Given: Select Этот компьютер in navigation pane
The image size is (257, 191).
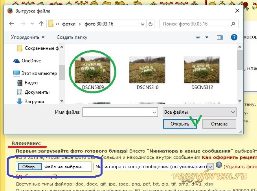Looking at the screenshot, I should click(35, 73).
